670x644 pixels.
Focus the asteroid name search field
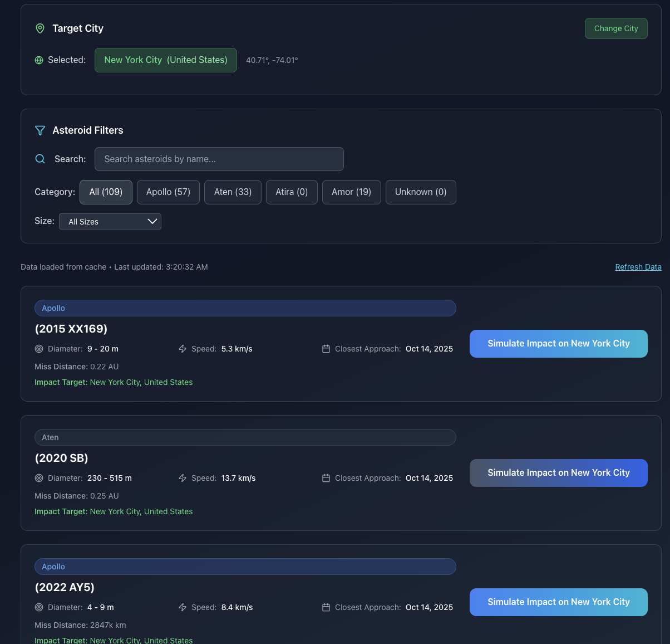pos(219,159)
